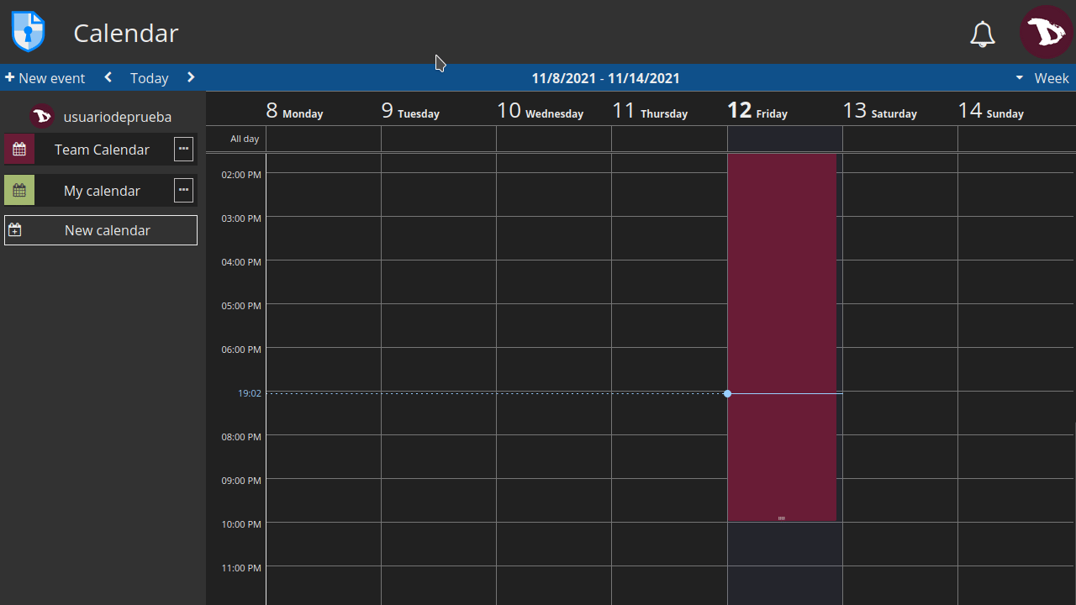Image resolution: width=1076 pixels, height=605 pixels.
Task: Jump to Today
Action: (x=149, y=78)
